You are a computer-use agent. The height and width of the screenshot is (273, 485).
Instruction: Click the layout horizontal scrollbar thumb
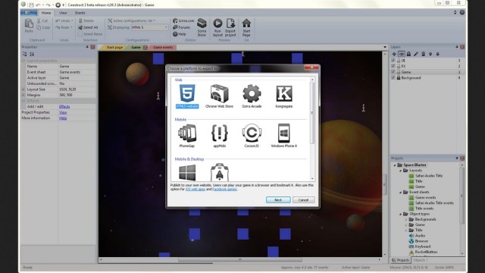tap(240, 259)
